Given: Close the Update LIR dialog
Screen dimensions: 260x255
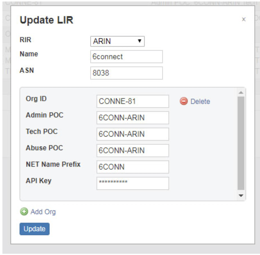Looking at the screenshot, I should click(244, 20).
